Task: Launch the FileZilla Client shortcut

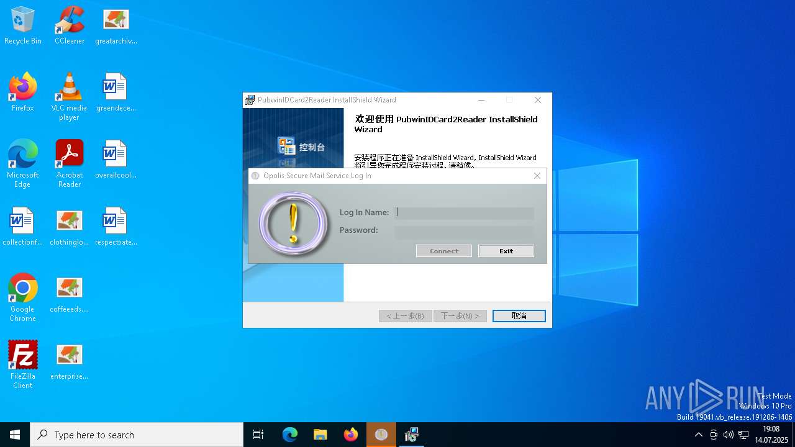Action: 22,365
